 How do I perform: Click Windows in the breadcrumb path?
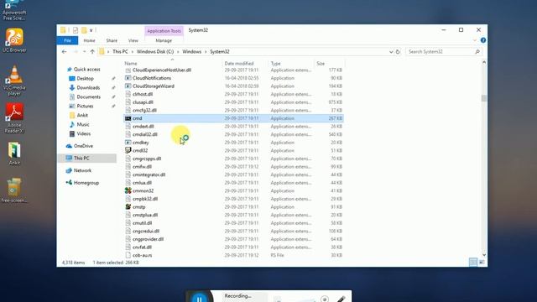point(192,52)
